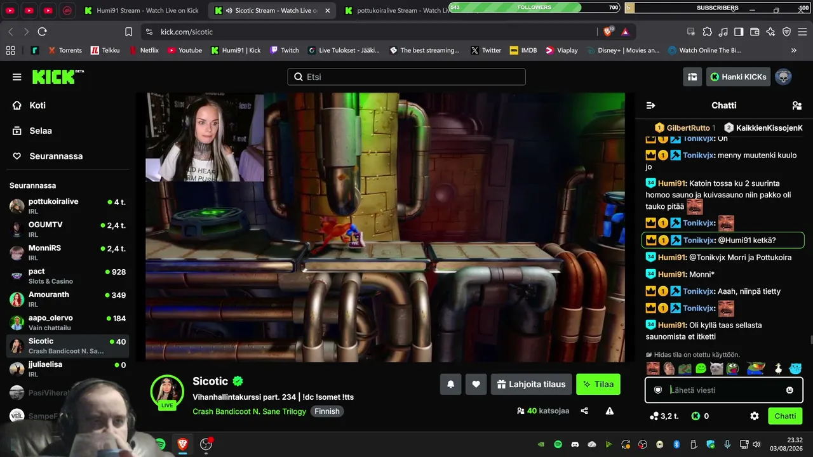Open Selaa in the sidebar
The image size is (813, 457).
coord(41,131)
